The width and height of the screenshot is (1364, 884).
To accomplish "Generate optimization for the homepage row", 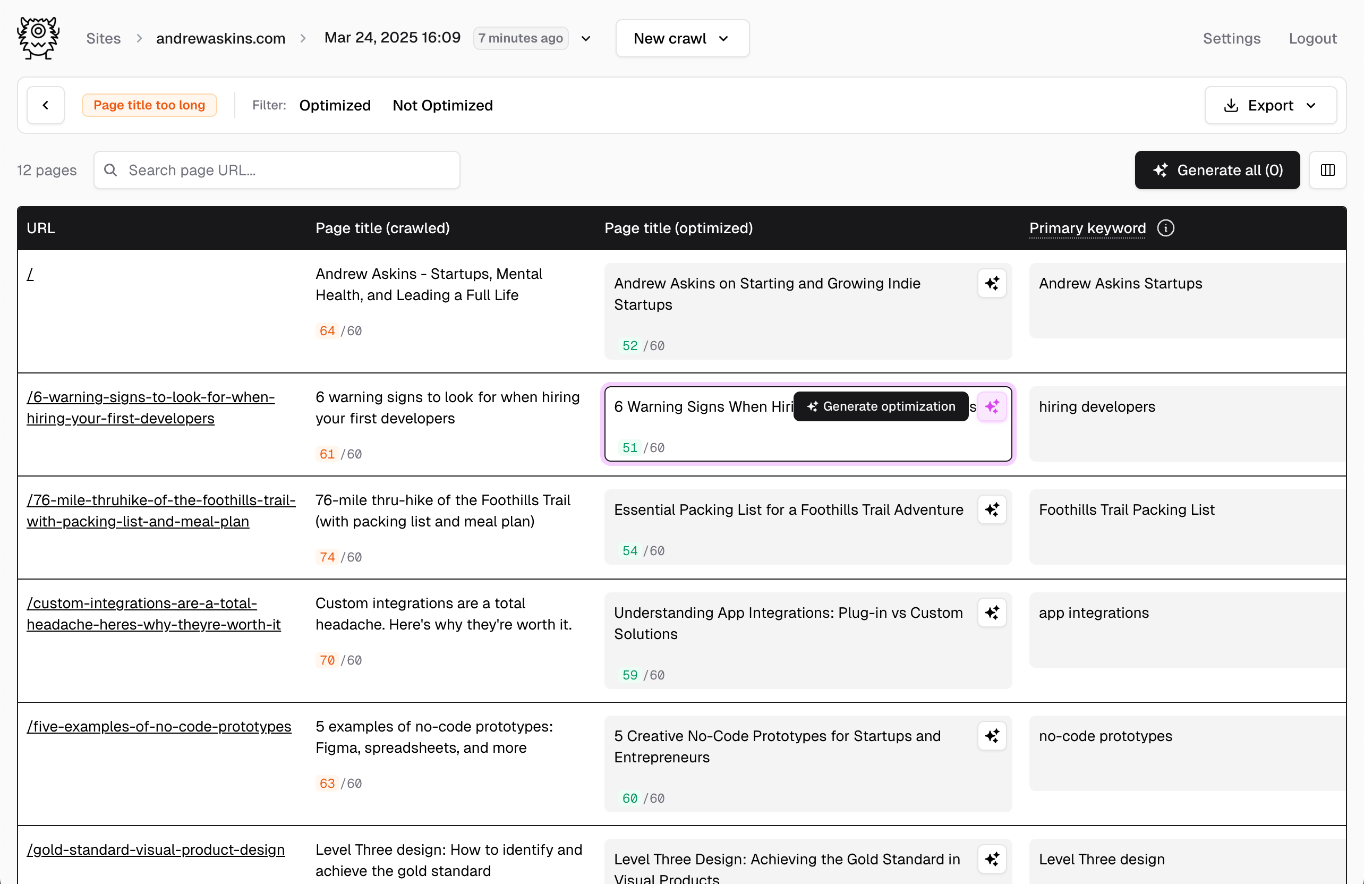I will (992, 284).
